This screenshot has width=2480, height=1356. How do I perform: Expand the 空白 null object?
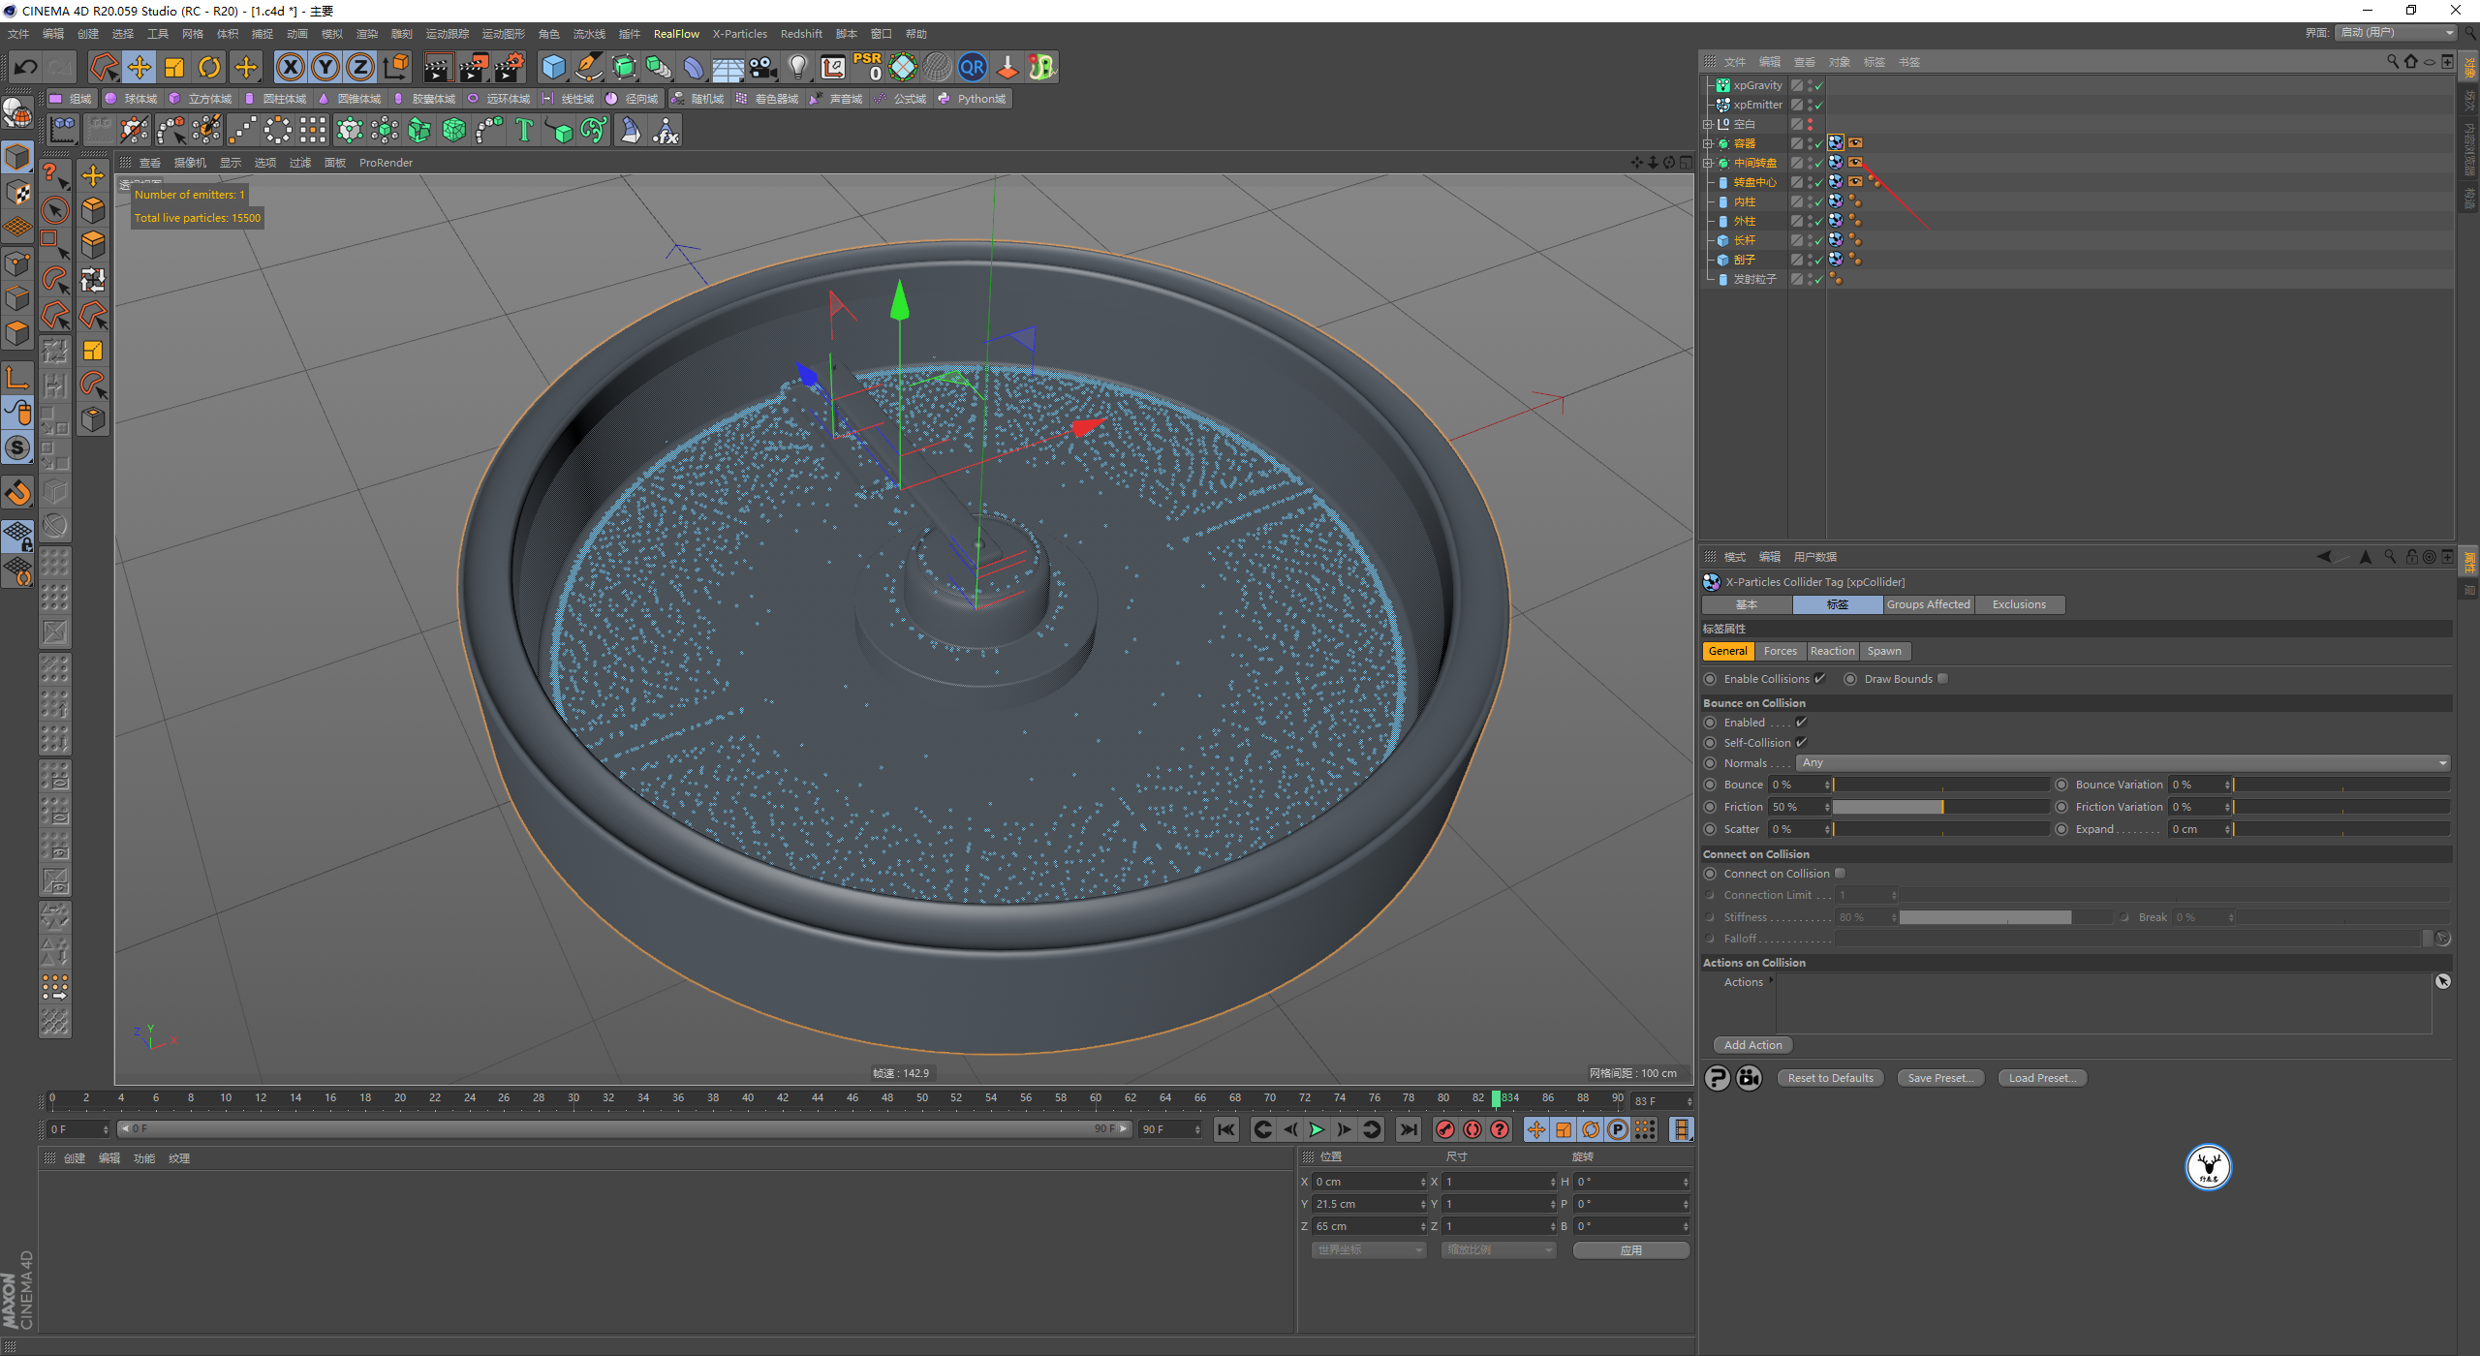[1709, 124]
